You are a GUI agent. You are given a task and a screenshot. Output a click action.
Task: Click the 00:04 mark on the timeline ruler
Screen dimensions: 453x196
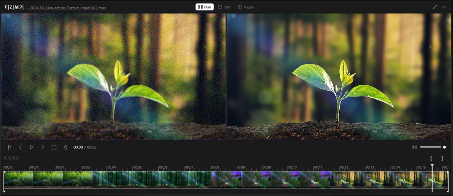tap(111, 168)
